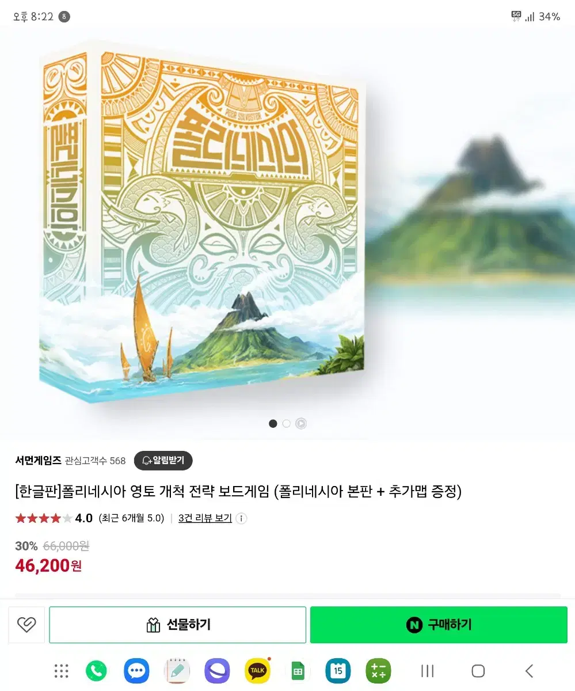
Task: Launch the green Calculator app icon
Action: [x=378, y=671]
